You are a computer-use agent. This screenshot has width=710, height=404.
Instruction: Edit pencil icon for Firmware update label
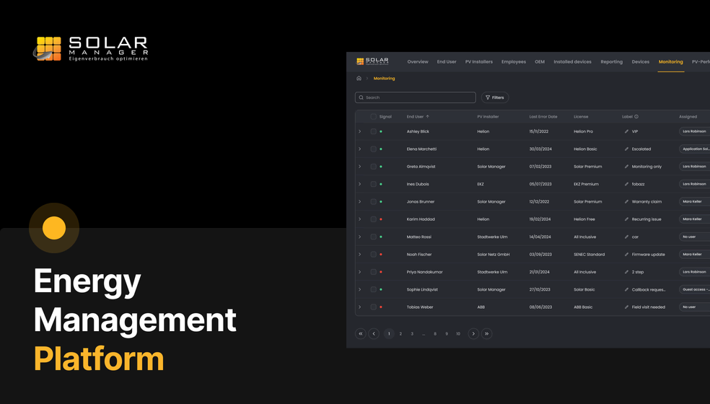point(627,255)
